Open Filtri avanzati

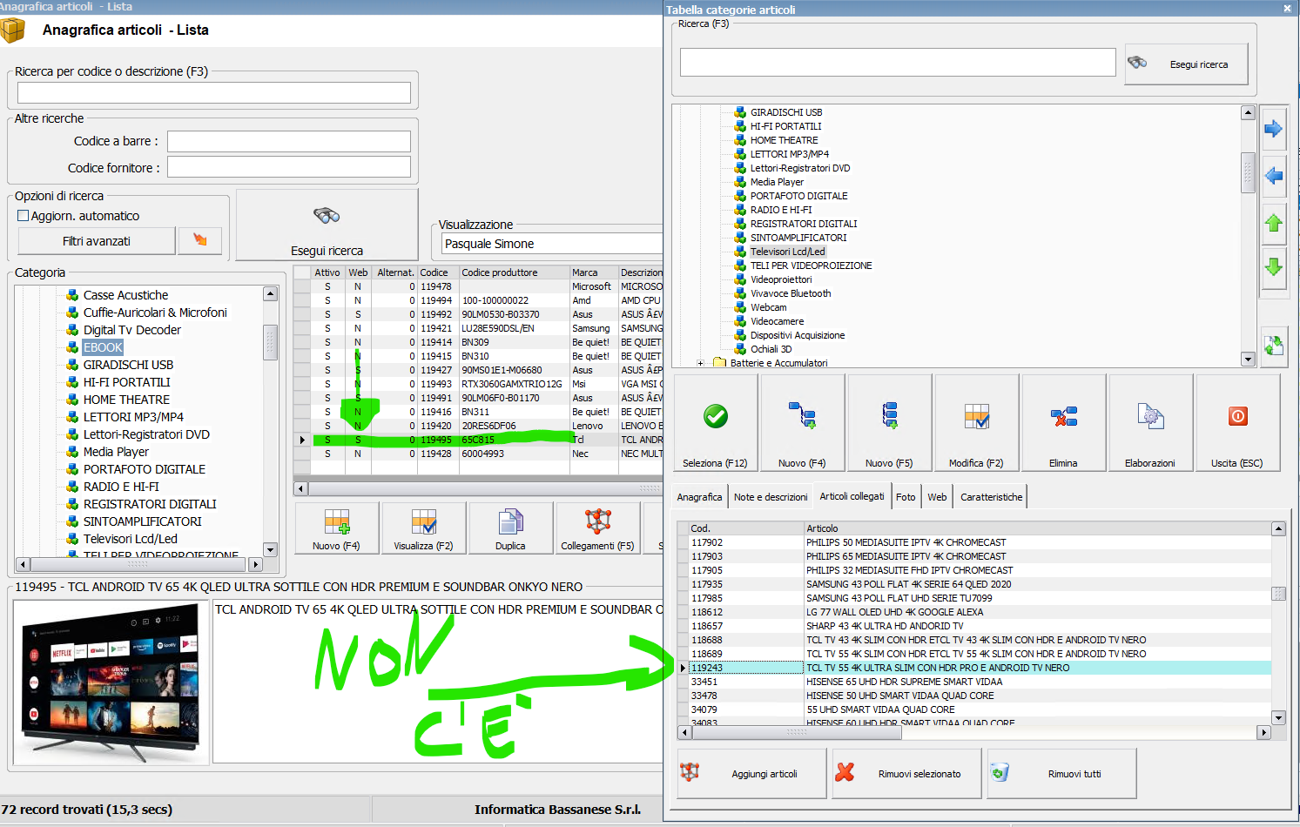[x=97, y=240]
